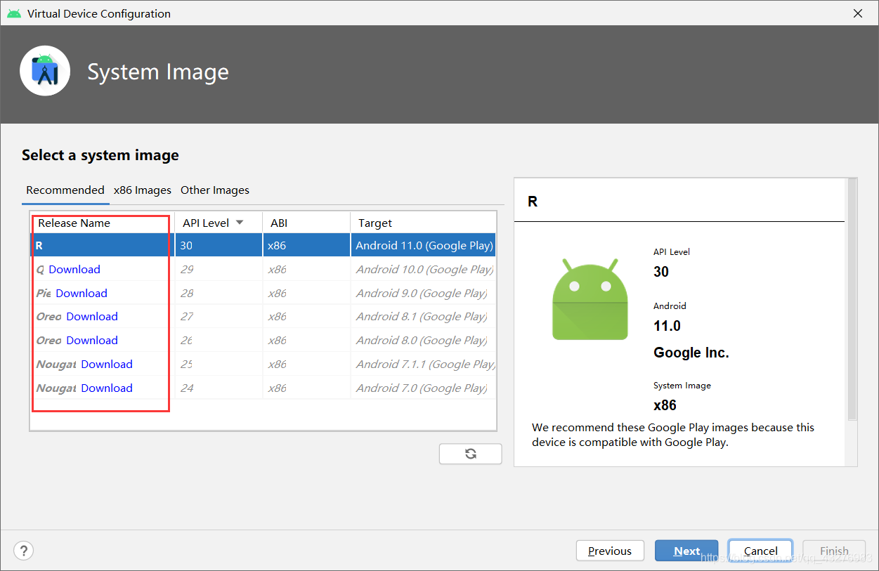Click the details panel vertical scrollbar
879x571 pixels.
(852, 299)
